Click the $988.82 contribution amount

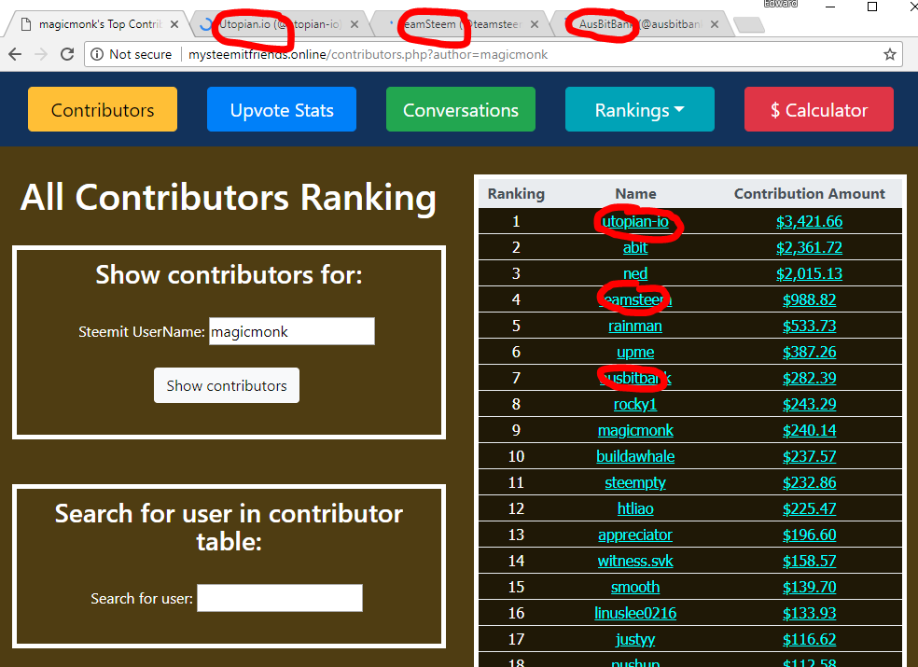point(809,299)
